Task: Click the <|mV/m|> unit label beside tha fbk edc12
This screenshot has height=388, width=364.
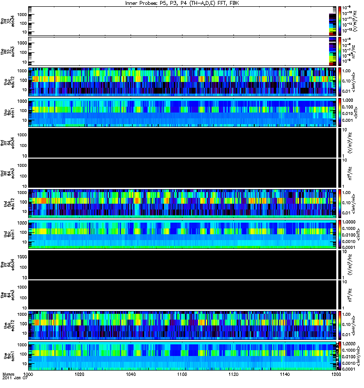Action: pyautogui.click(x=354, y=82)
